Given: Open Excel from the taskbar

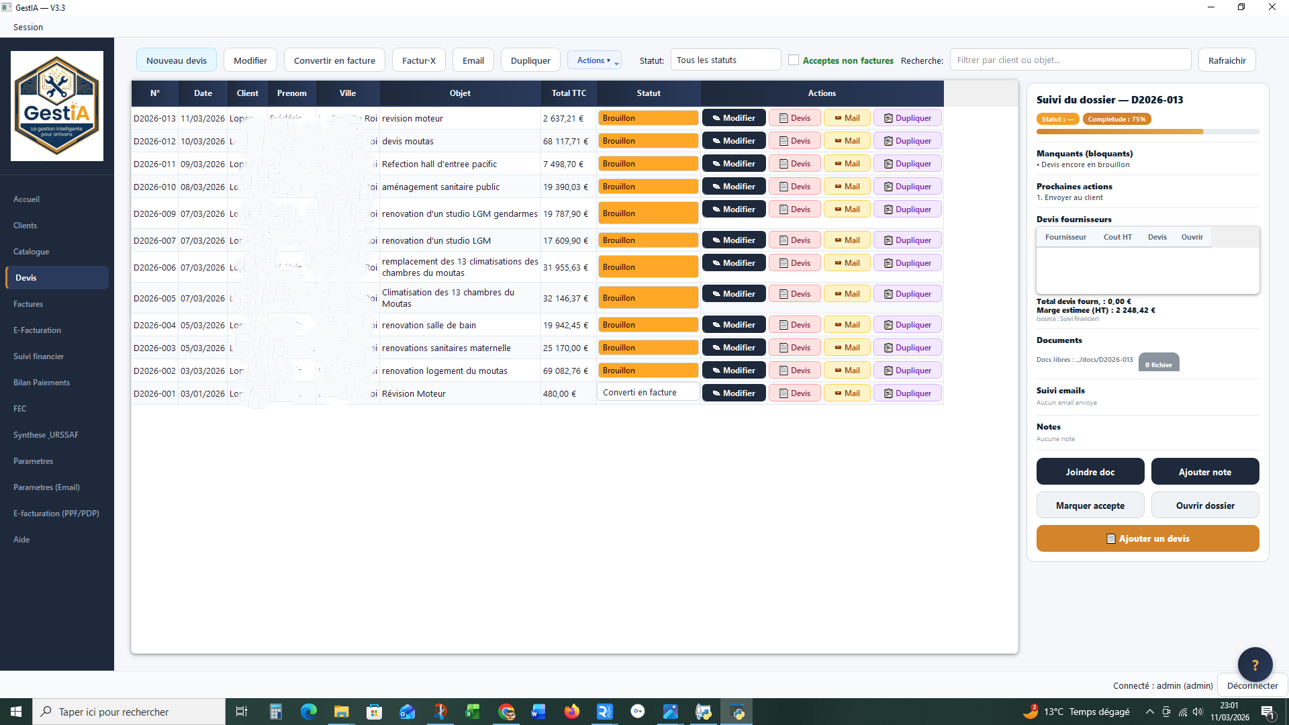Looking at the screenshot, I should click(x=473, y=712).
